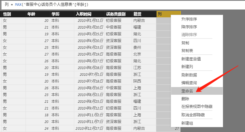Select the age value 23

(46, 95)
